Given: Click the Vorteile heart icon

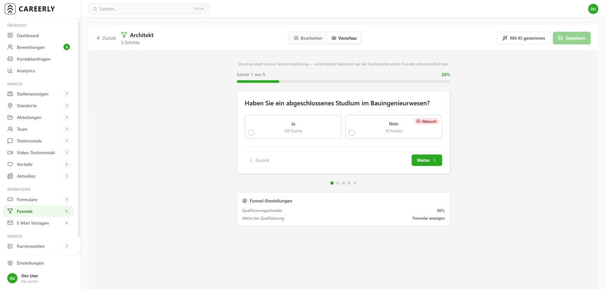Looking at the screenshot, I should pos(10,164).
